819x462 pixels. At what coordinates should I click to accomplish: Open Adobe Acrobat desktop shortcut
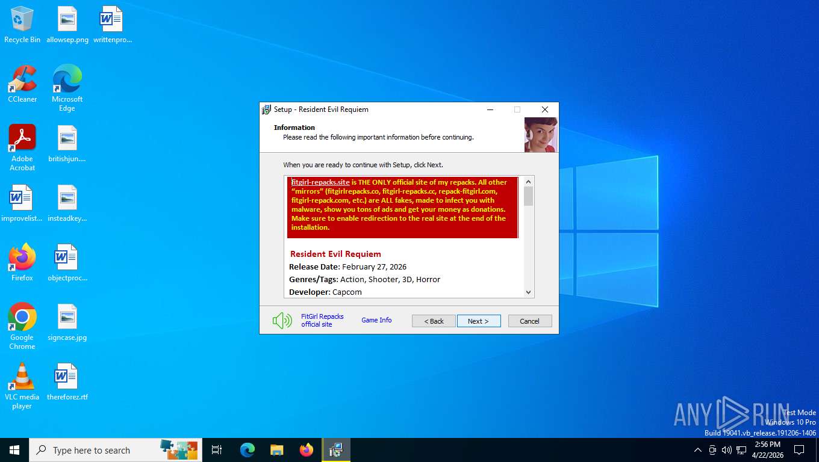tap(22, 148)
